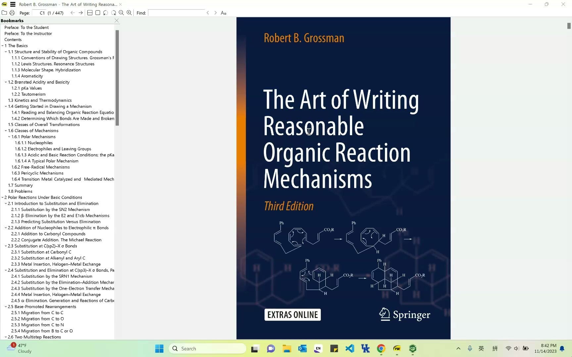Click the document vertical scrollbar thumb
Image resolution: width=572 pixels, height=357 pixels.
click(569, 26)
